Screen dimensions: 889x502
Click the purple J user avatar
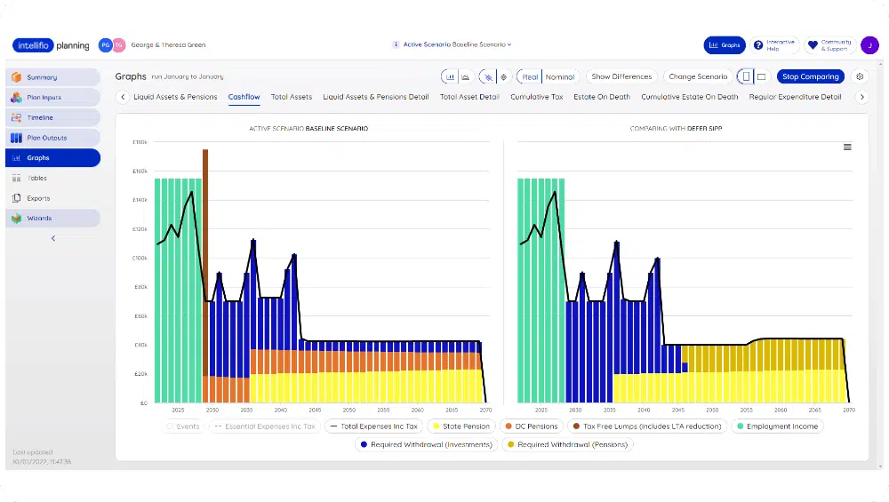(869, 45)
